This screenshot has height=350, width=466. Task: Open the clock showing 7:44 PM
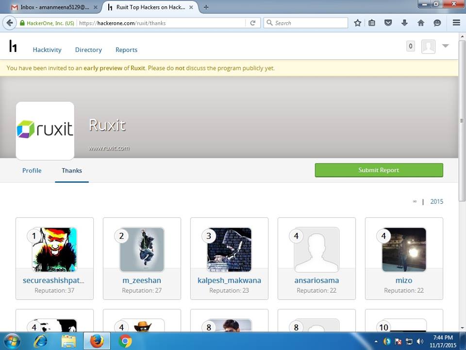click(x=443, y=341)
